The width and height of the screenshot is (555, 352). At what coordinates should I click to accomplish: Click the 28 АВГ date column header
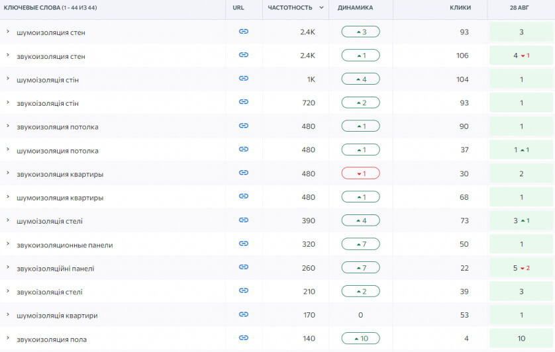519,7
